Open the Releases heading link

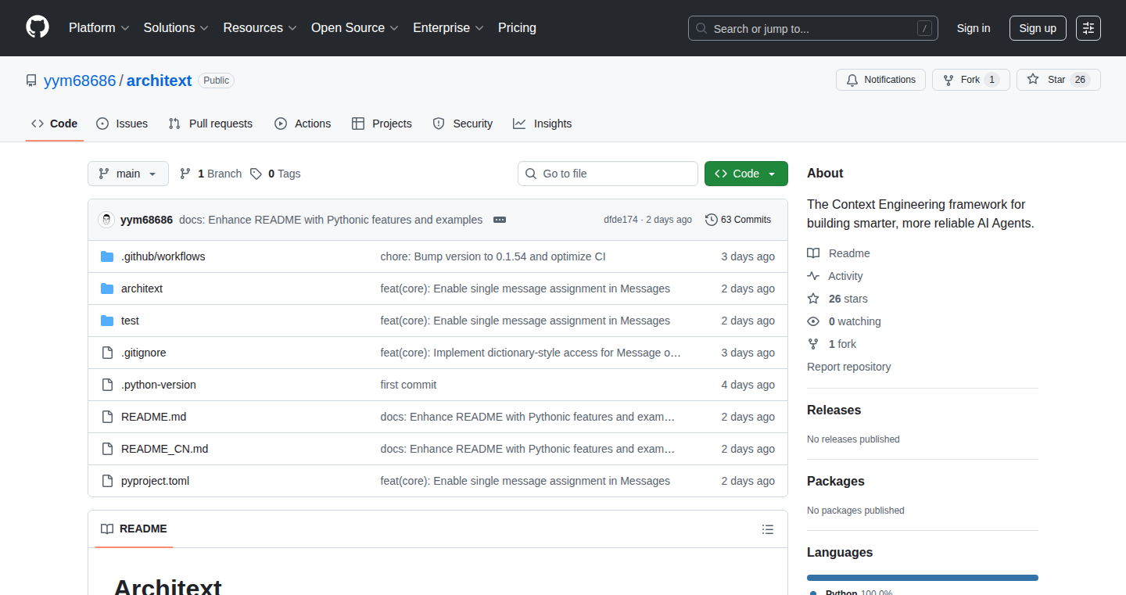point(834,410)
